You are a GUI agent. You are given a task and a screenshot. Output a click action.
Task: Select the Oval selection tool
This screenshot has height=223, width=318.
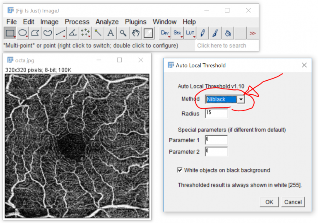pos(22,33)
